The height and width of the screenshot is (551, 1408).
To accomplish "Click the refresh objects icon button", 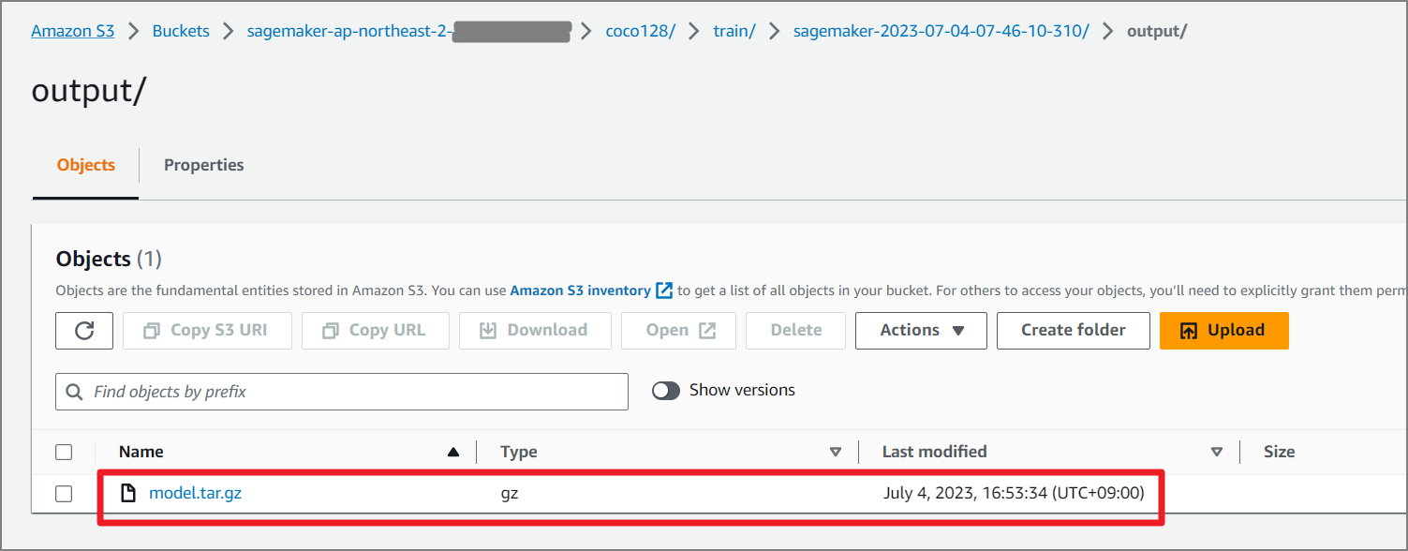I will click(x=84, y=331).
